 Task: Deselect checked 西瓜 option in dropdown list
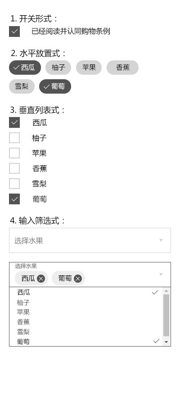tap(86, 293)
